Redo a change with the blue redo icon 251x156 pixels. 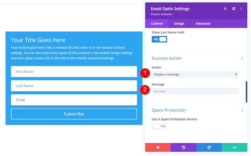[209, 147]
